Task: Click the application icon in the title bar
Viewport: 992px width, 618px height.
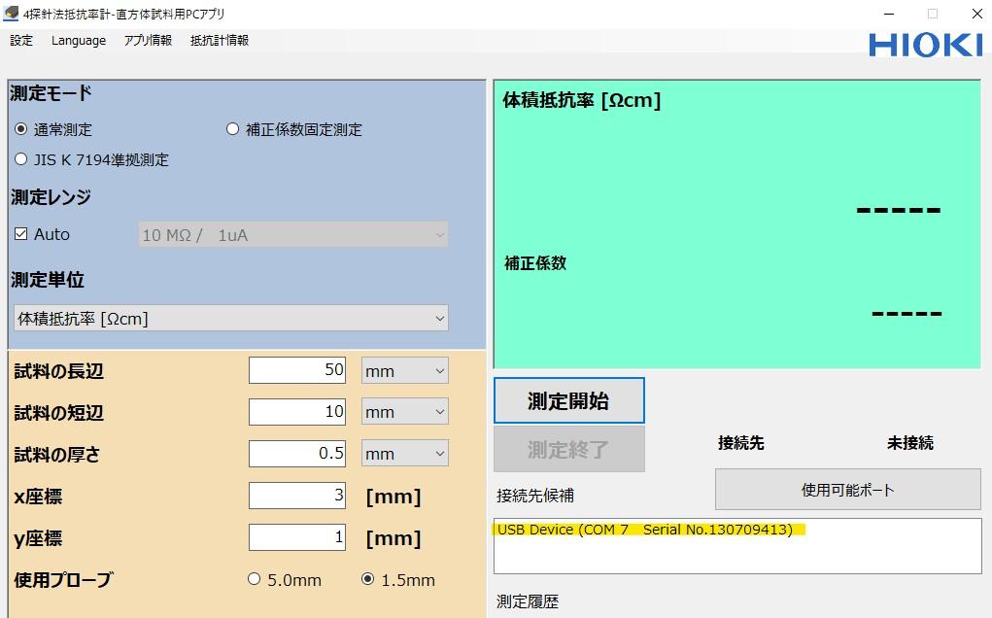Action: click(12, 14)
